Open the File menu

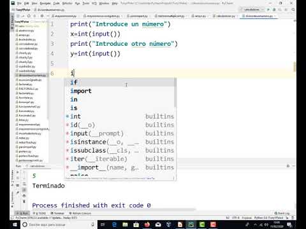click(19, 3)
